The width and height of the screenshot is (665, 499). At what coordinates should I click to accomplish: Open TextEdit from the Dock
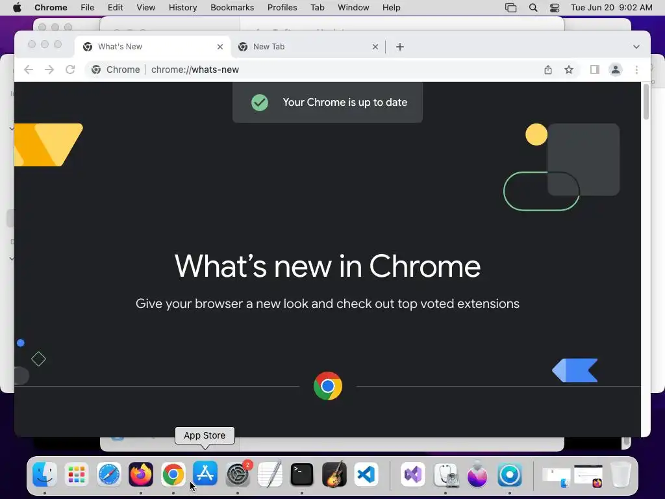coord(270,474)
